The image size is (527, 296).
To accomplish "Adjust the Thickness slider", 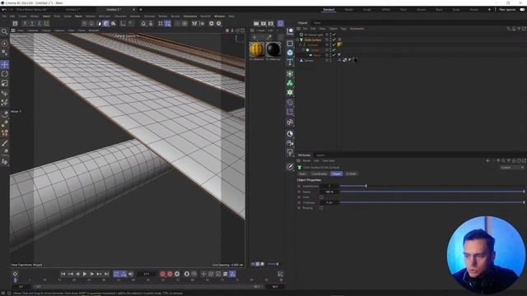I will pos(431,202).
